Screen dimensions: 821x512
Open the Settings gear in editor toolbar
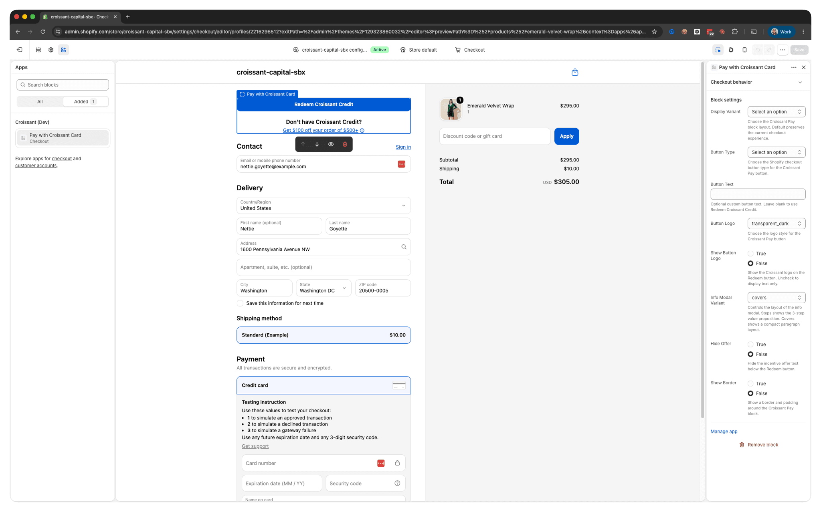51,50
